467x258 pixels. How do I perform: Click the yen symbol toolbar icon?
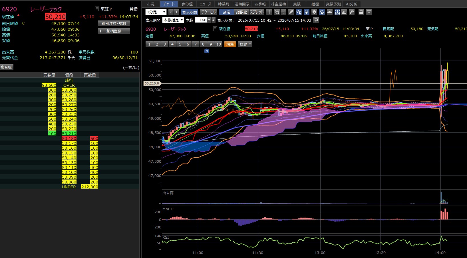[x=306, y=12]
